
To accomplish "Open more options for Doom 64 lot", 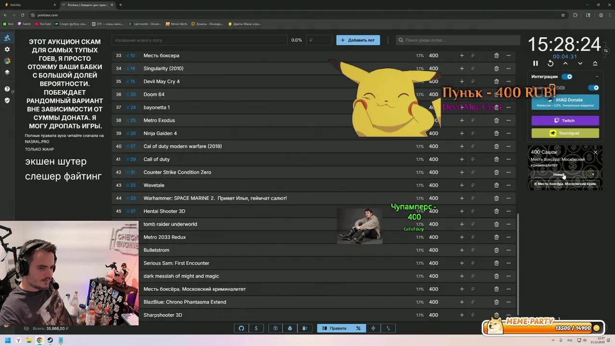I will click(x=508, y=94).
